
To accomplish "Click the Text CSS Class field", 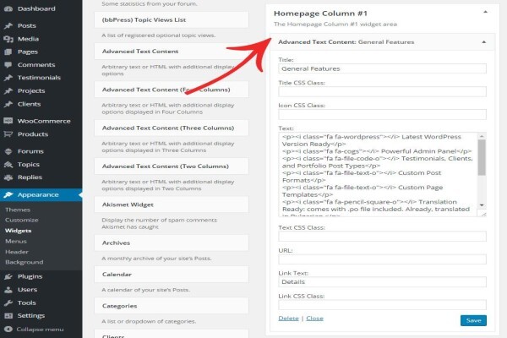I will pos(382,237).
